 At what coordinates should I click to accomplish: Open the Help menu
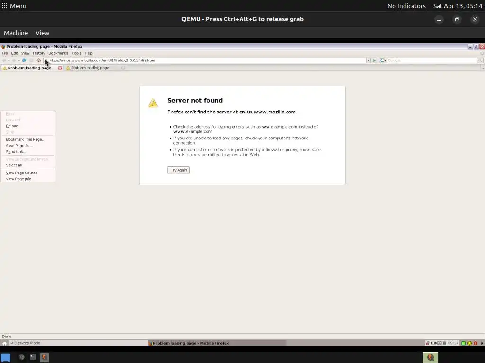click(x=89, y=53)
